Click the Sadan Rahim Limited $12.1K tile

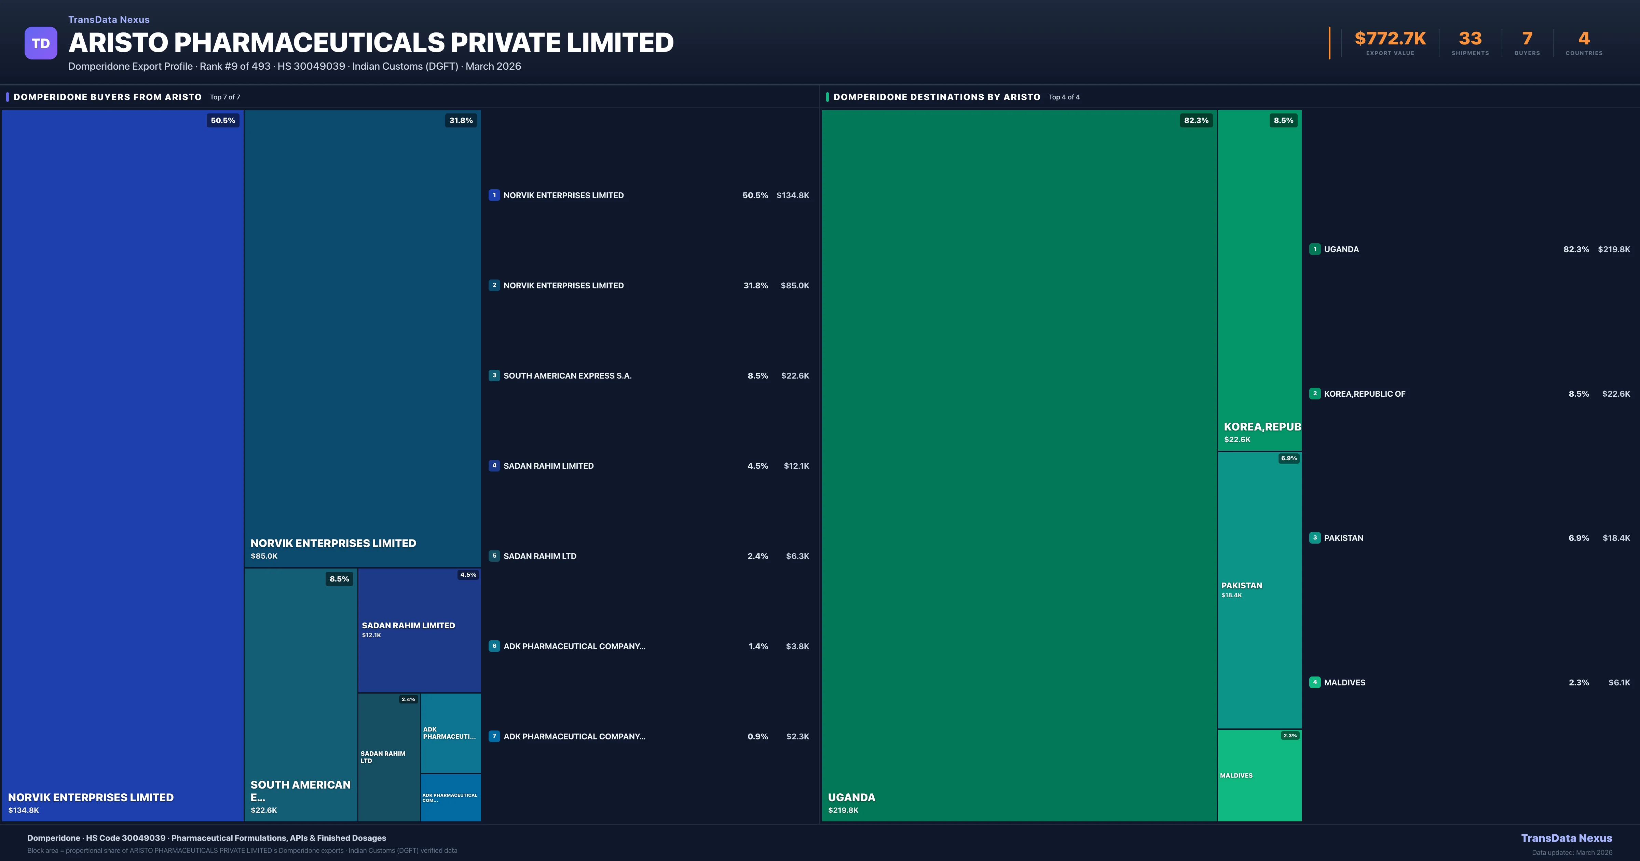(x=419, y=630)
